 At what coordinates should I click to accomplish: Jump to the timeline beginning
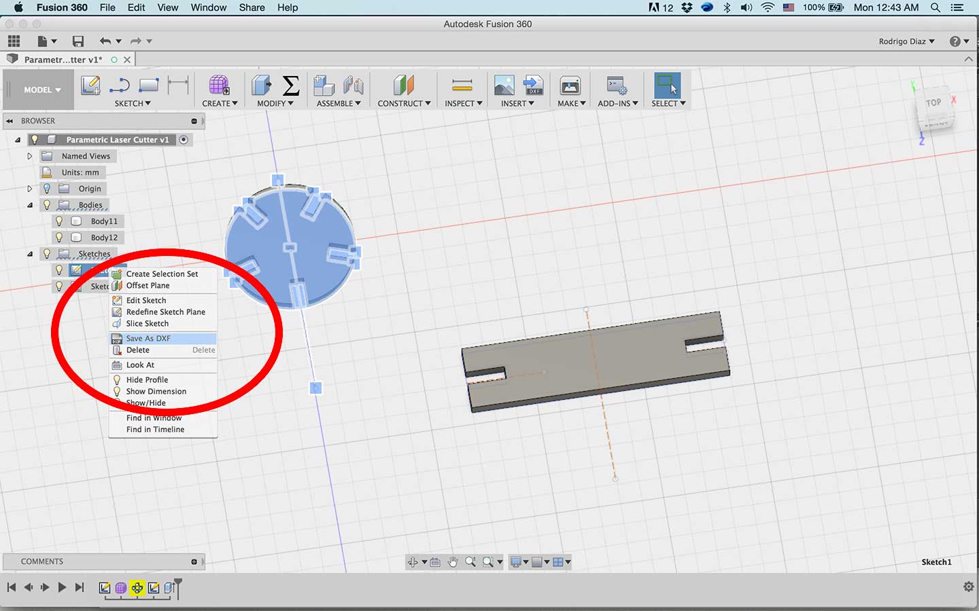tap(12, 587)
